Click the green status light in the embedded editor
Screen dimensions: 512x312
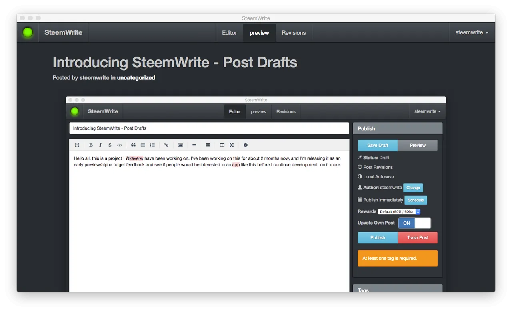click(74, 111)
